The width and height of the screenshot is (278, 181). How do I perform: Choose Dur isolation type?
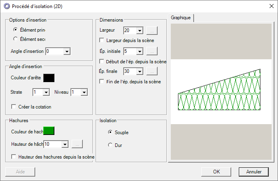point(110,145)
